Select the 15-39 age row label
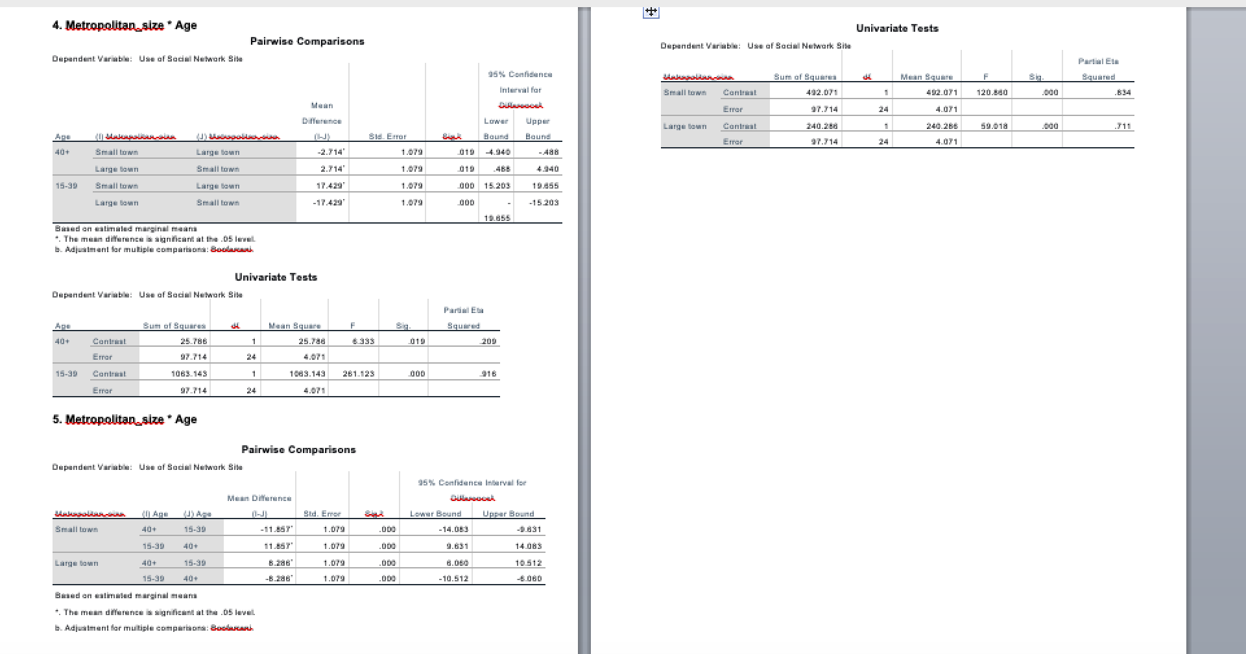 tap(66, 185)
